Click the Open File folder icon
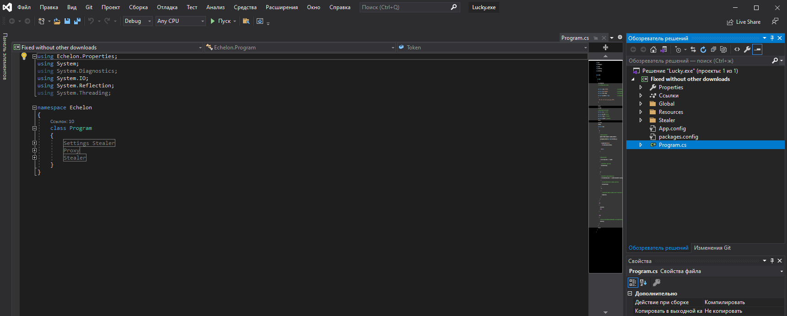This screenshot has width=787, height=316. (57, 21)
